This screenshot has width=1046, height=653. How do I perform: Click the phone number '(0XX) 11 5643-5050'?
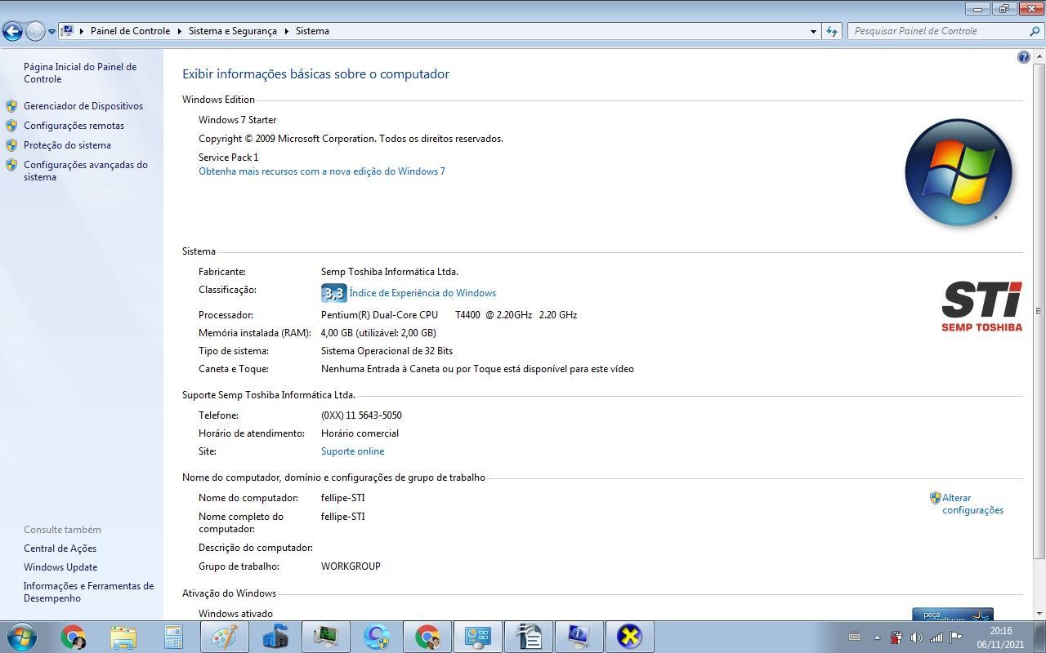point(361,415)
